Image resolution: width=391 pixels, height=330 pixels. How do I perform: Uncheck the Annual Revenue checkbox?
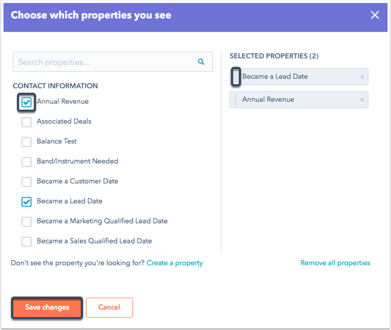(x=26, y=102)
